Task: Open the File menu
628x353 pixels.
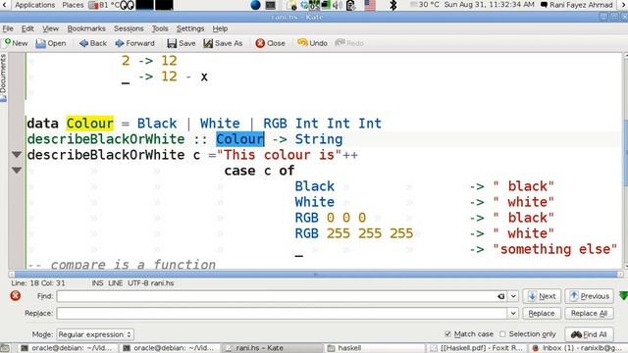Action: [8, 28]
